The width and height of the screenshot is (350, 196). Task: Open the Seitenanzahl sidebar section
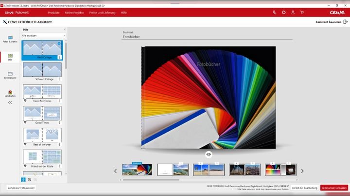point(10,75)
